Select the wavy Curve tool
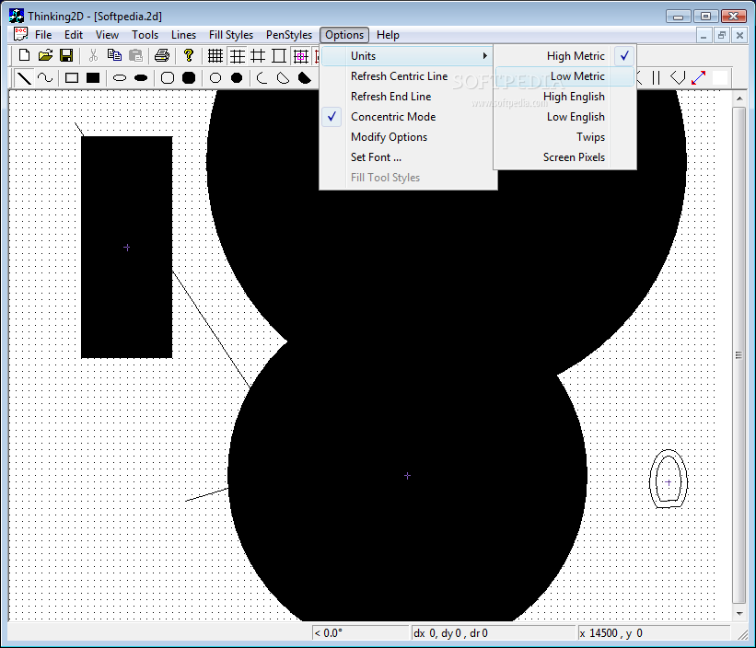 click(45, 77)
